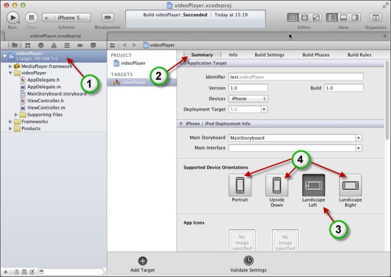Select videoPlayer under TARGETS
Viewport: 391px width, 277px height.
pos(142,82)
